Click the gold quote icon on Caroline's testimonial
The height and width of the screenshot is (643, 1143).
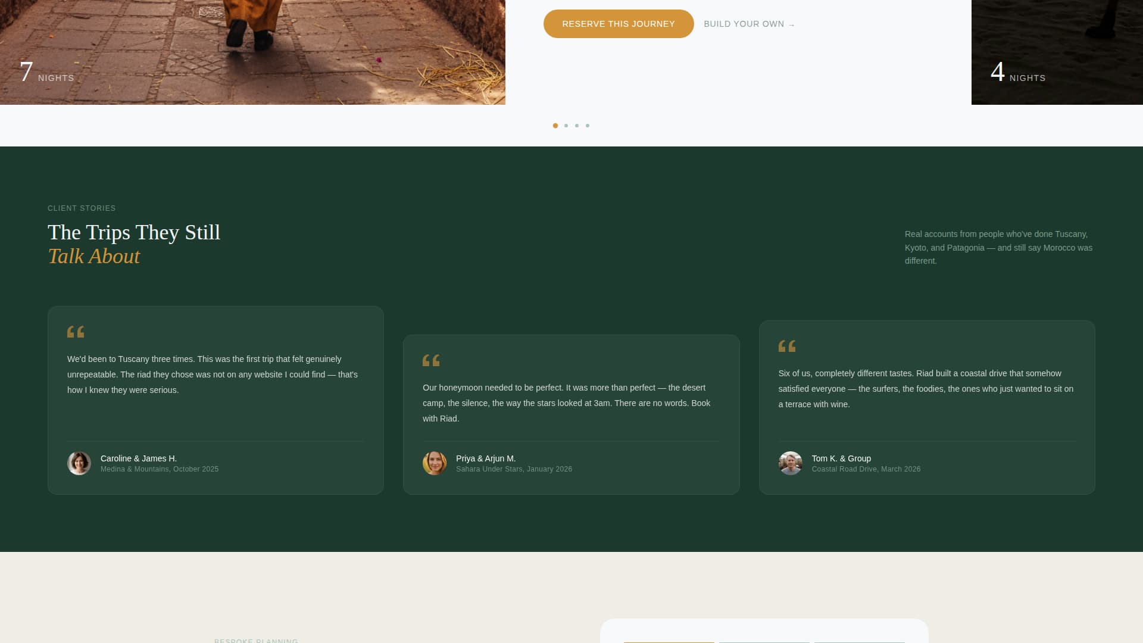77,332
